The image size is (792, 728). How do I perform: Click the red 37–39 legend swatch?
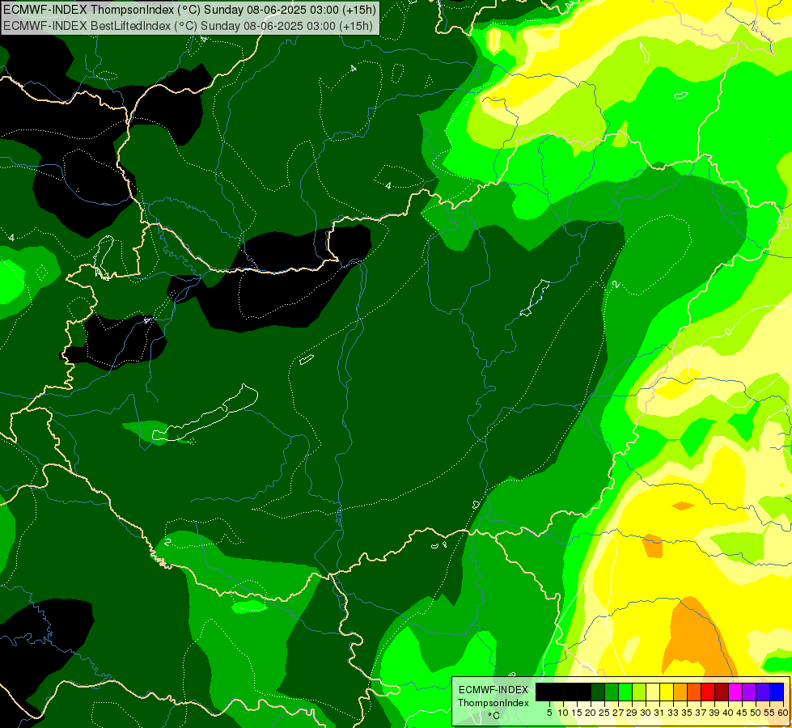click(708, 692)
